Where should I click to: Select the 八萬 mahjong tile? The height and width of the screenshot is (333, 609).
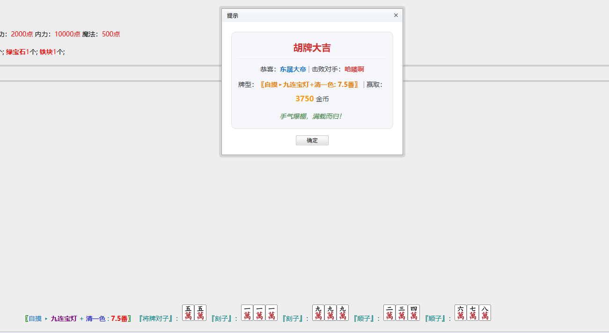click(x=485, y=313)
